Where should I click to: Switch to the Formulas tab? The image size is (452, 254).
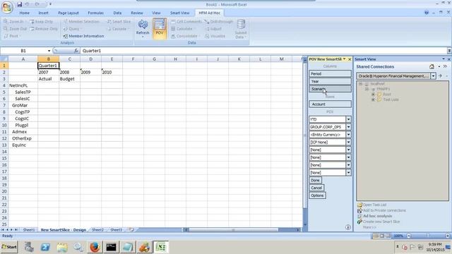click(96, 13)
